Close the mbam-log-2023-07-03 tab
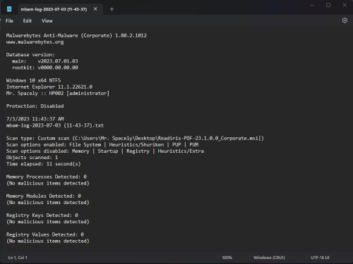This screenshot has height=264, width=353. click(95, 9)
